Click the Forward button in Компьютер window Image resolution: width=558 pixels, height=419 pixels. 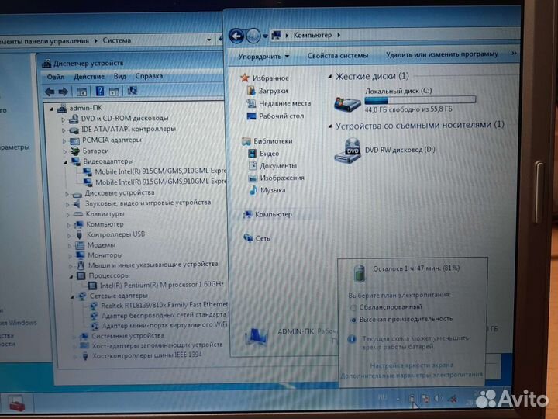pyautogui.click(x=253, y=36)
